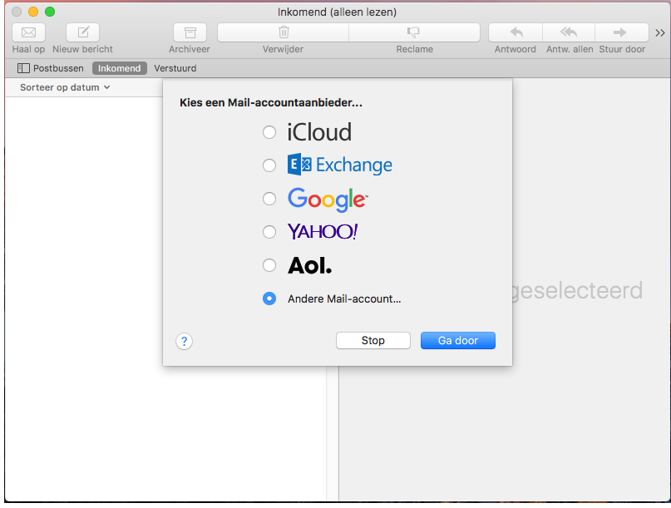Image resolution: width=671 pixels, height=508 pixels.
Task: Click the Antwoord reply arrow
Action: point(516,32)
